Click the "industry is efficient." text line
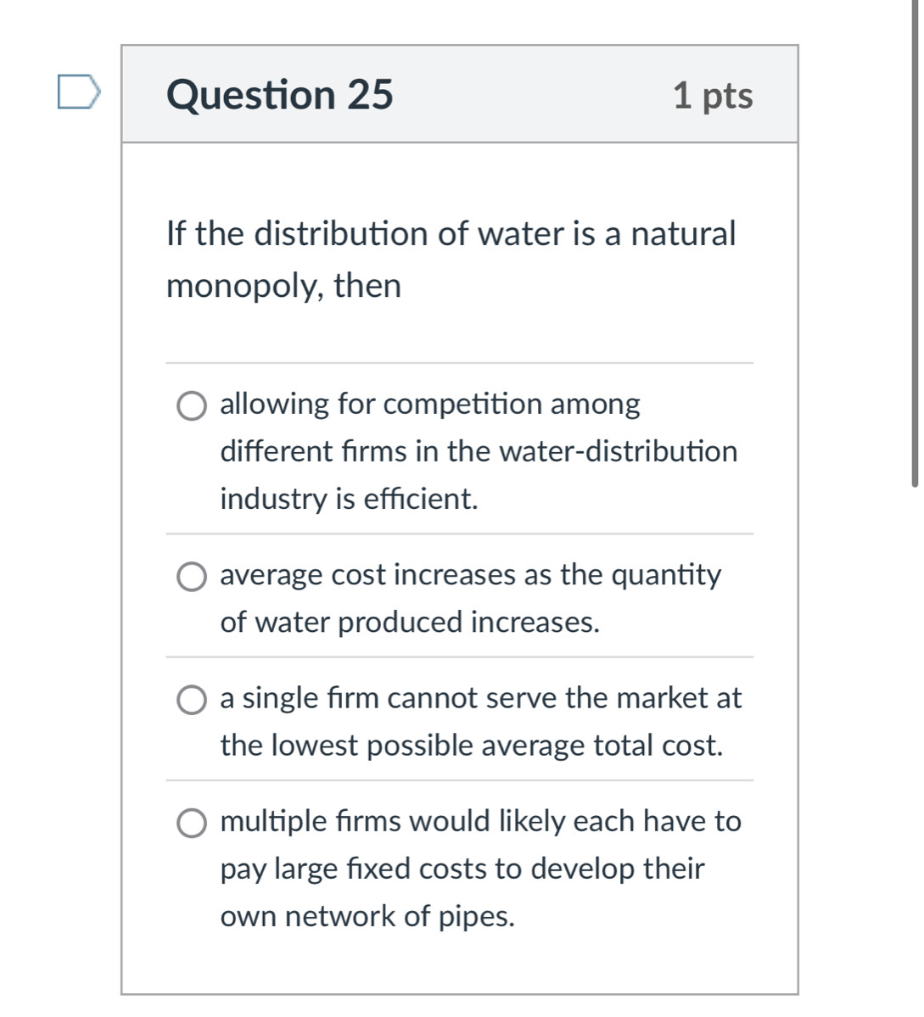Viewport: 924px width, 1017px height. pos(349,499)
